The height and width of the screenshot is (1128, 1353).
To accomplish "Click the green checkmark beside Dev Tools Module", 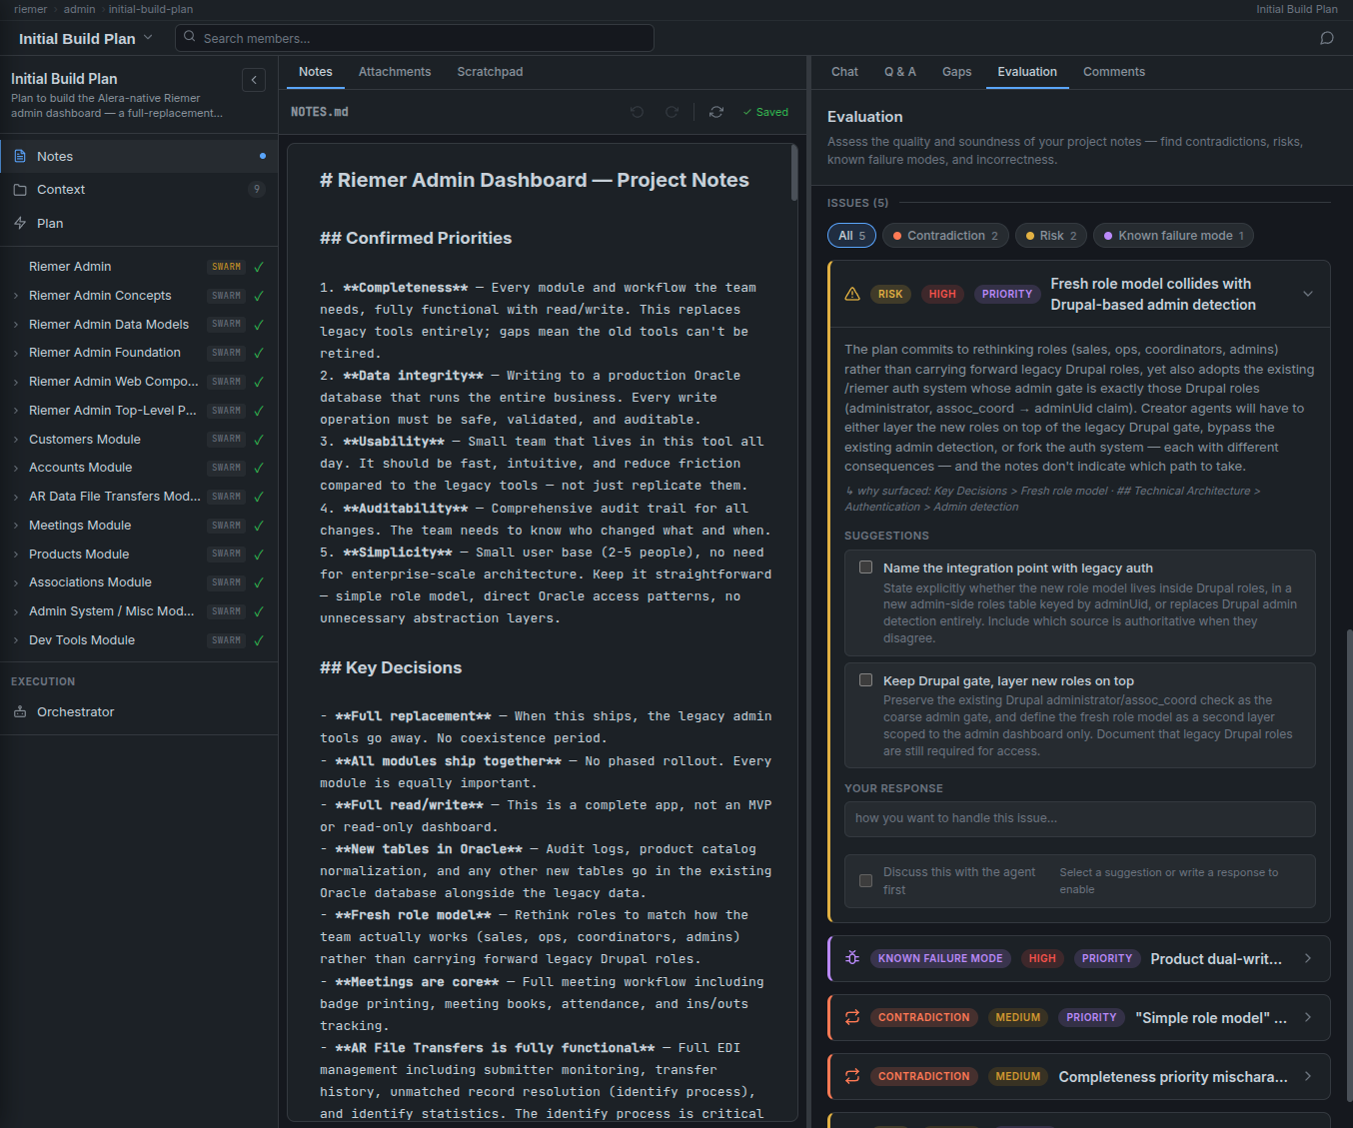I will coord(259,640).
